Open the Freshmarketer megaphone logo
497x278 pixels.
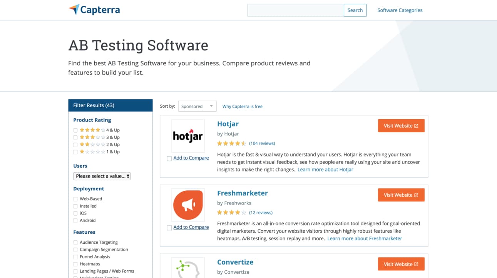point(188,205)
